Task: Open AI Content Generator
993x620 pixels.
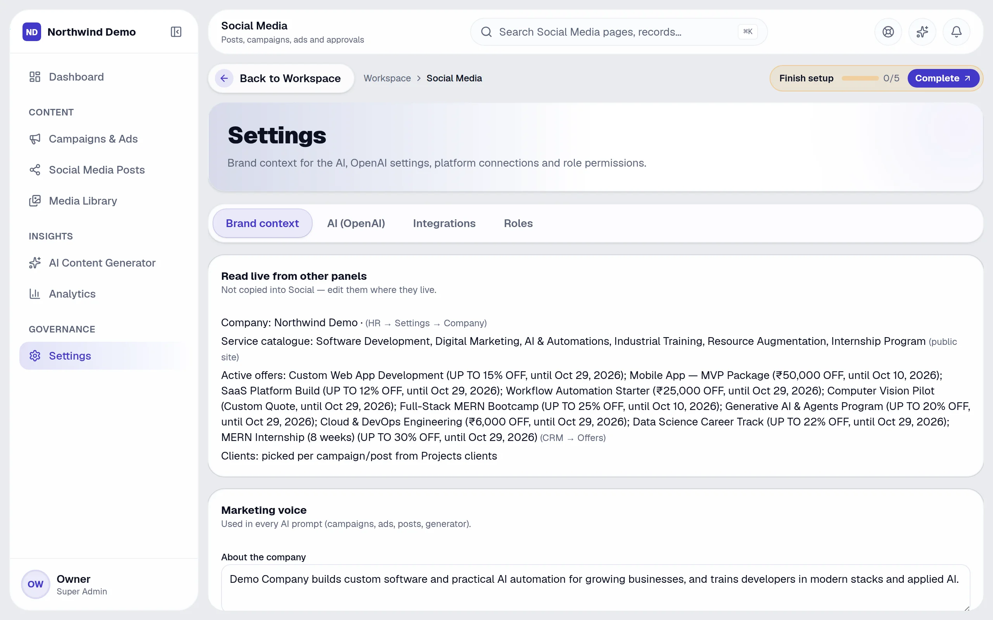Action: pyautogui.click(x=104, y=263)
